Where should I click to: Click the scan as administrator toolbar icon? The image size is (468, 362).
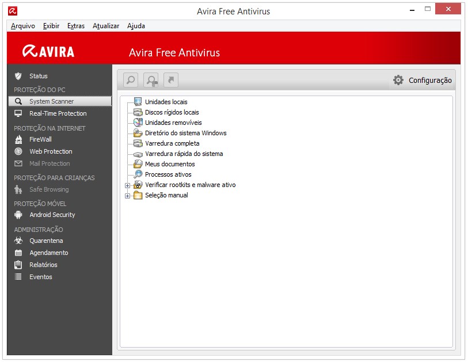point(151,80)
